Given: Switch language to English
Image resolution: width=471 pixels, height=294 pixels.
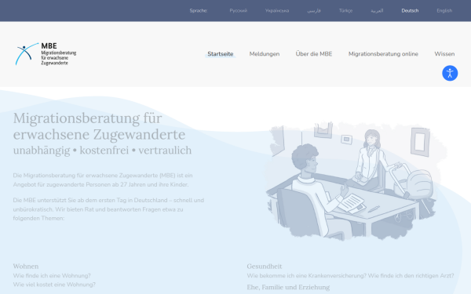Looking at the screenshot, I should tap(444, 11).
